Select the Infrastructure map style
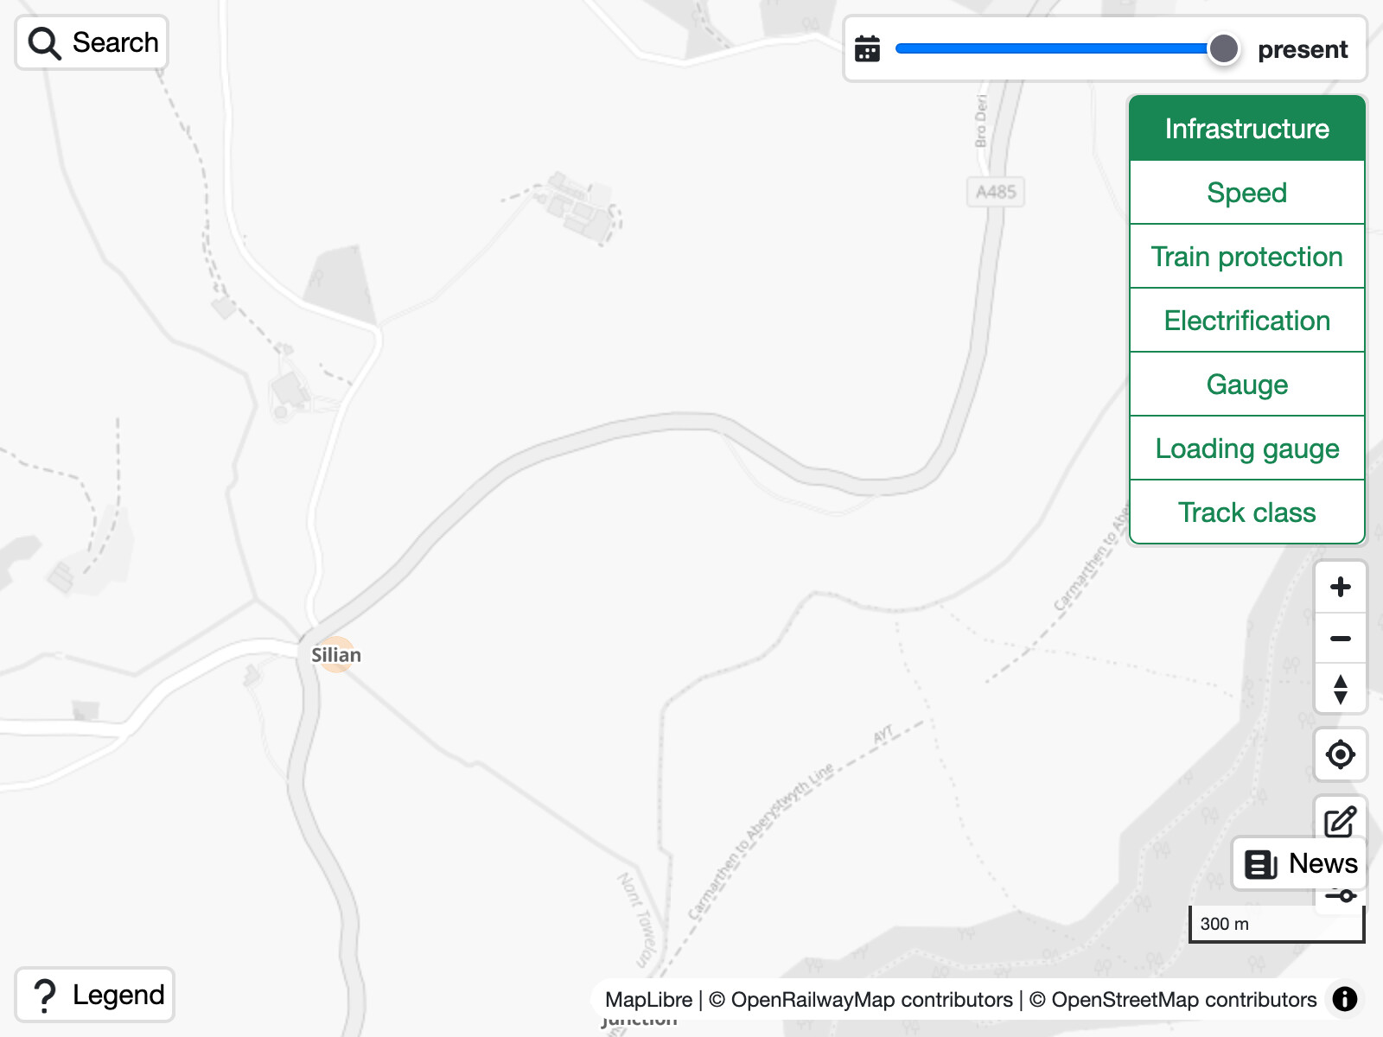Viewport: 1383px width, 1037px height. tap(1246, 129)
